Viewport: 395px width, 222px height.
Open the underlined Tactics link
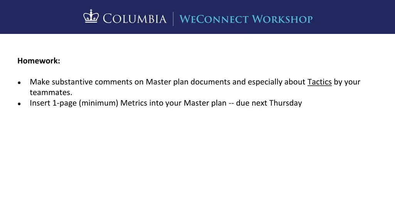(319, 82)
